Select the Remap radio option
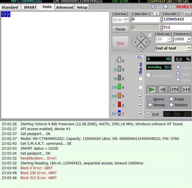The image size is (192, 188). 150,105
